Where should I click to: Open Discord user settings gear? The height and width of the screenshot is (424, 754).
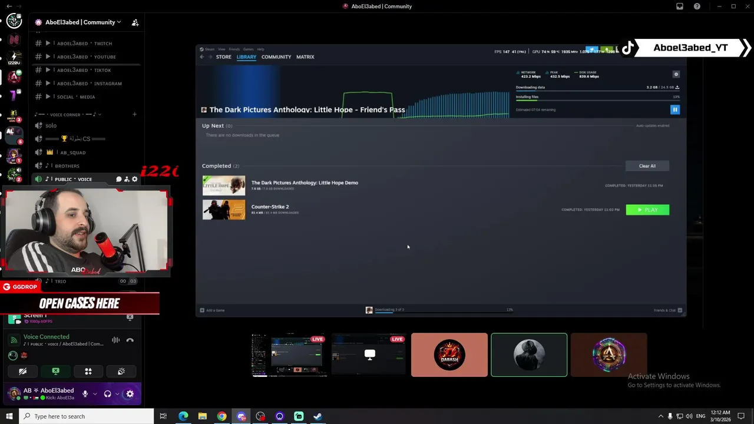pos(130,394)
